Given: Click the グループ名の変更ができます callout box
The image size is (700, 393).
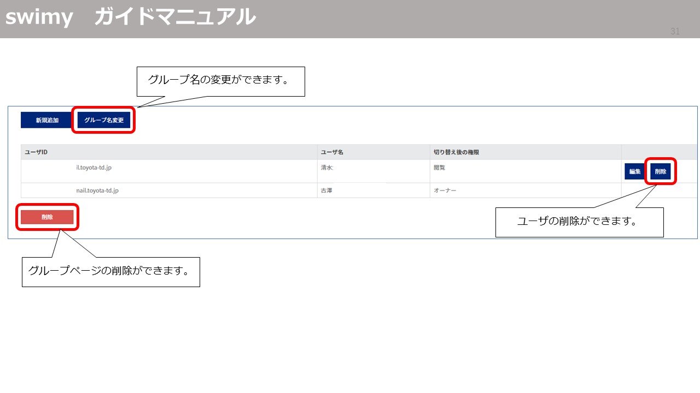Looking at the screenshot, I should (221, 80).
